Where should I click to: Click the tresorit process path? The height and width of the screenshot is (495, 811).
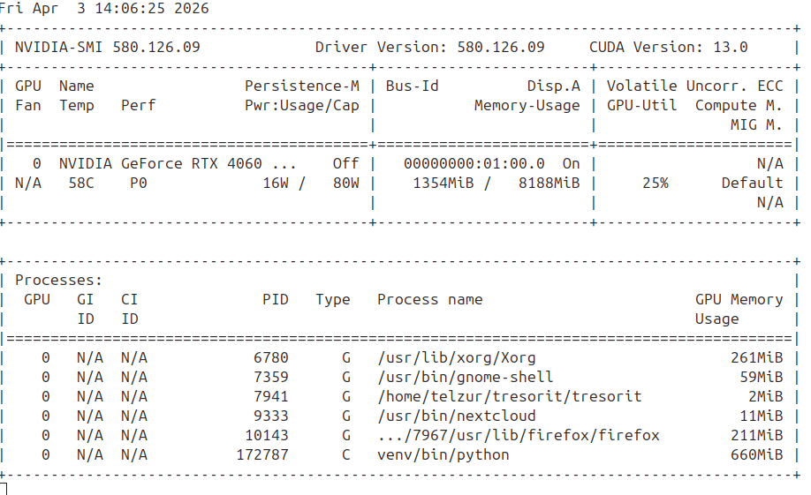(x=509, y=396)
